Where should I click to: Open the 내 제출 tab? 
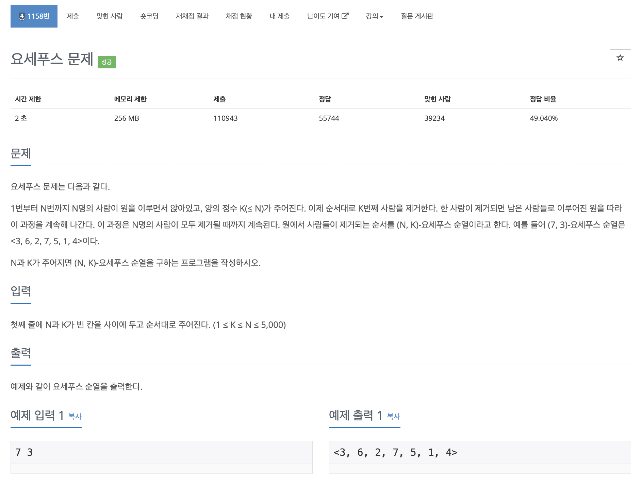279,16
